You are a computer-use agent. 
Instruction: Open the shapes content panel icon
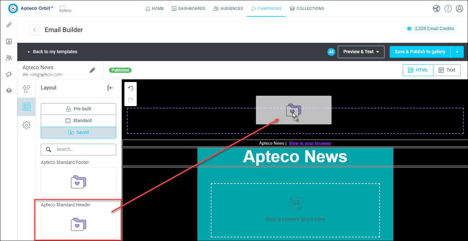[x=26, y=88]
